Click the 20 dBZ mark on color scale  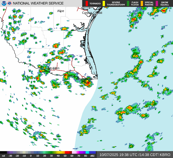pyautogui.click(x=44, y=156)
